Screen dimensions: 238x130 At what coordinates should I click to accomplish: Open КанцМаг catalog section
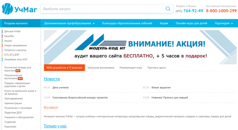click(x=9, y=36)
